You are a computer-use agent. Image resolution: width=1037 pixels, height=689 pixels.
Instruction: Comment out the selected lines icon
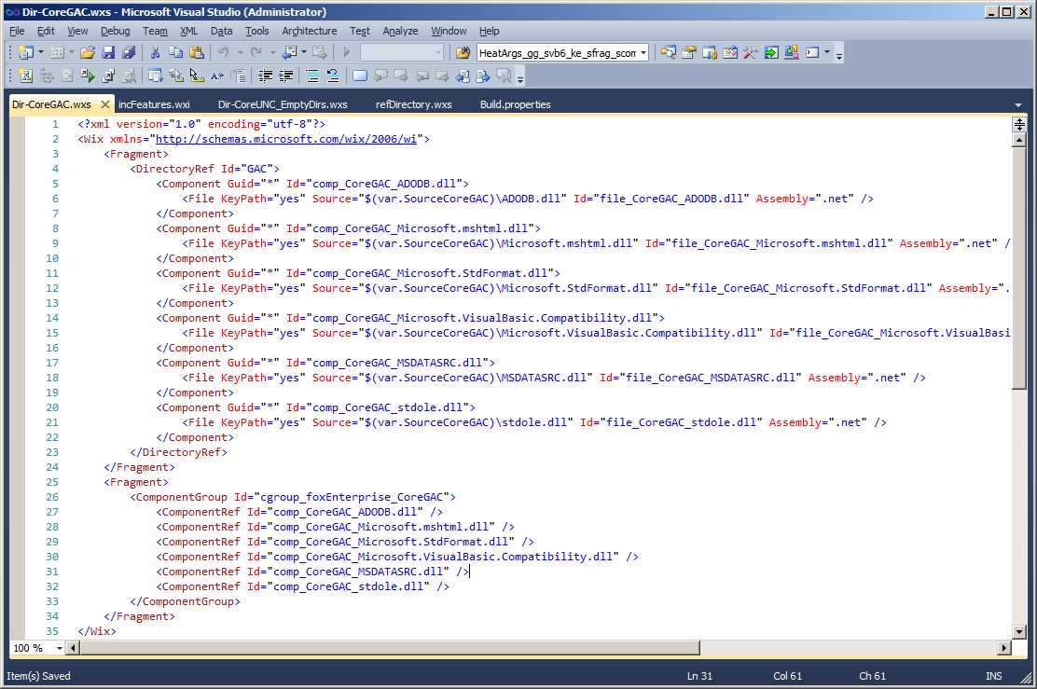312,76
